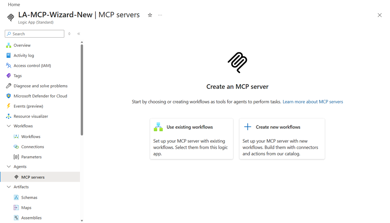Click the Workflows child item icon
Screen dimensions: 390x223
click(x=16, y=137)
